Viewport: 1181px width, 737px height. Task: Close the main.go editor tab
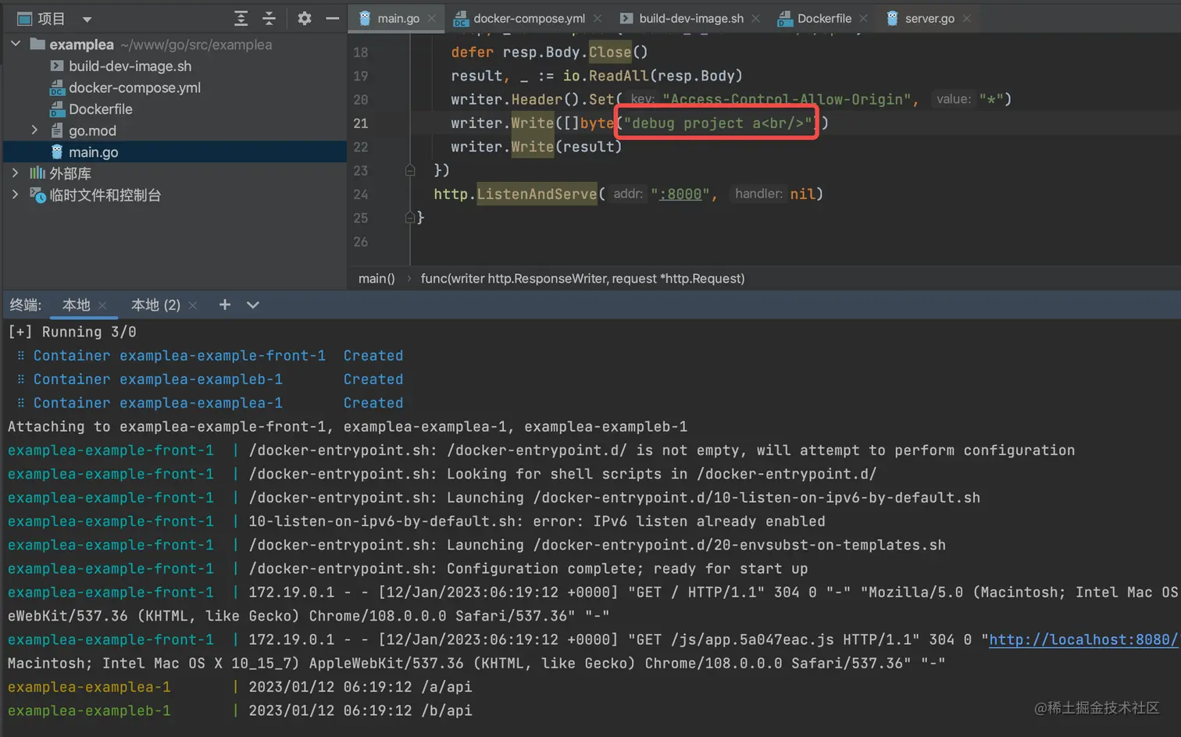coord(432,19)
